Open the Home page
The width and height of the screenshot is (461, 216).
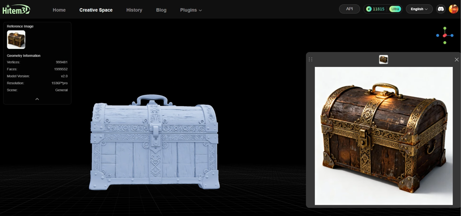(x=59, y=10)
